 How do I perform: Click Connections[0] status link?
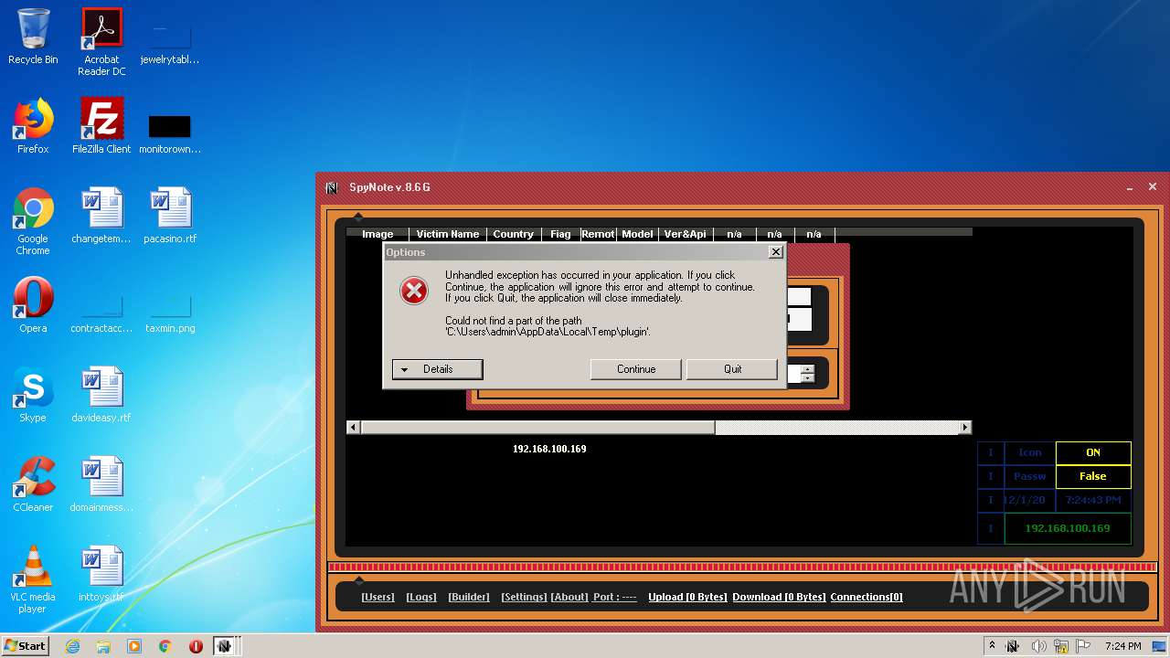[867, 597]
